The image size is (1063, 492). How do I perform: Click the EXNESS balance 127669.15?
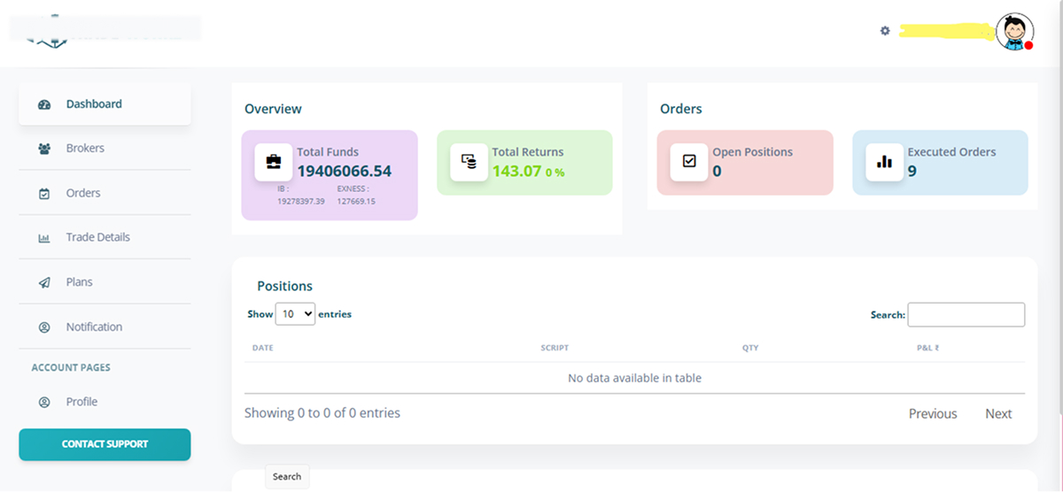pyautogui.click(x=356, y=201)
